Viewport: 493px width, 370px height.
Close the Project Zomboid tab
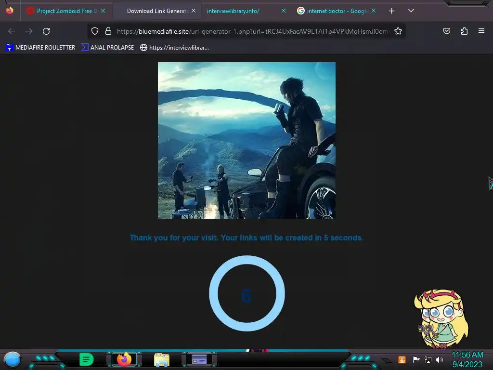(x=103, y=11)
